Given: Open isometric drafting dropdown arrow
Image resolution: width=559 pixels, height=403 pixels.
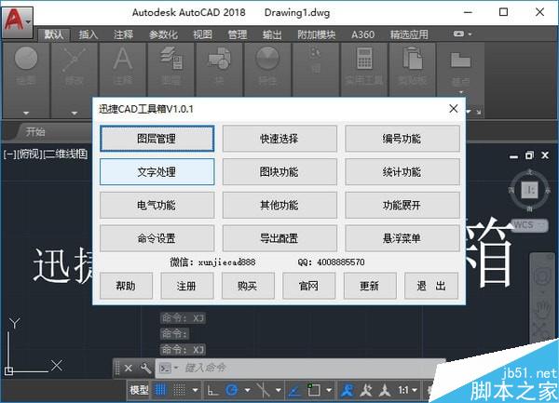Looking at the screenshot, I should click(279, 391).
